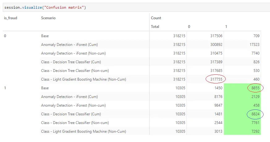Click red-circled value 317755

click(x=216, y=79)
